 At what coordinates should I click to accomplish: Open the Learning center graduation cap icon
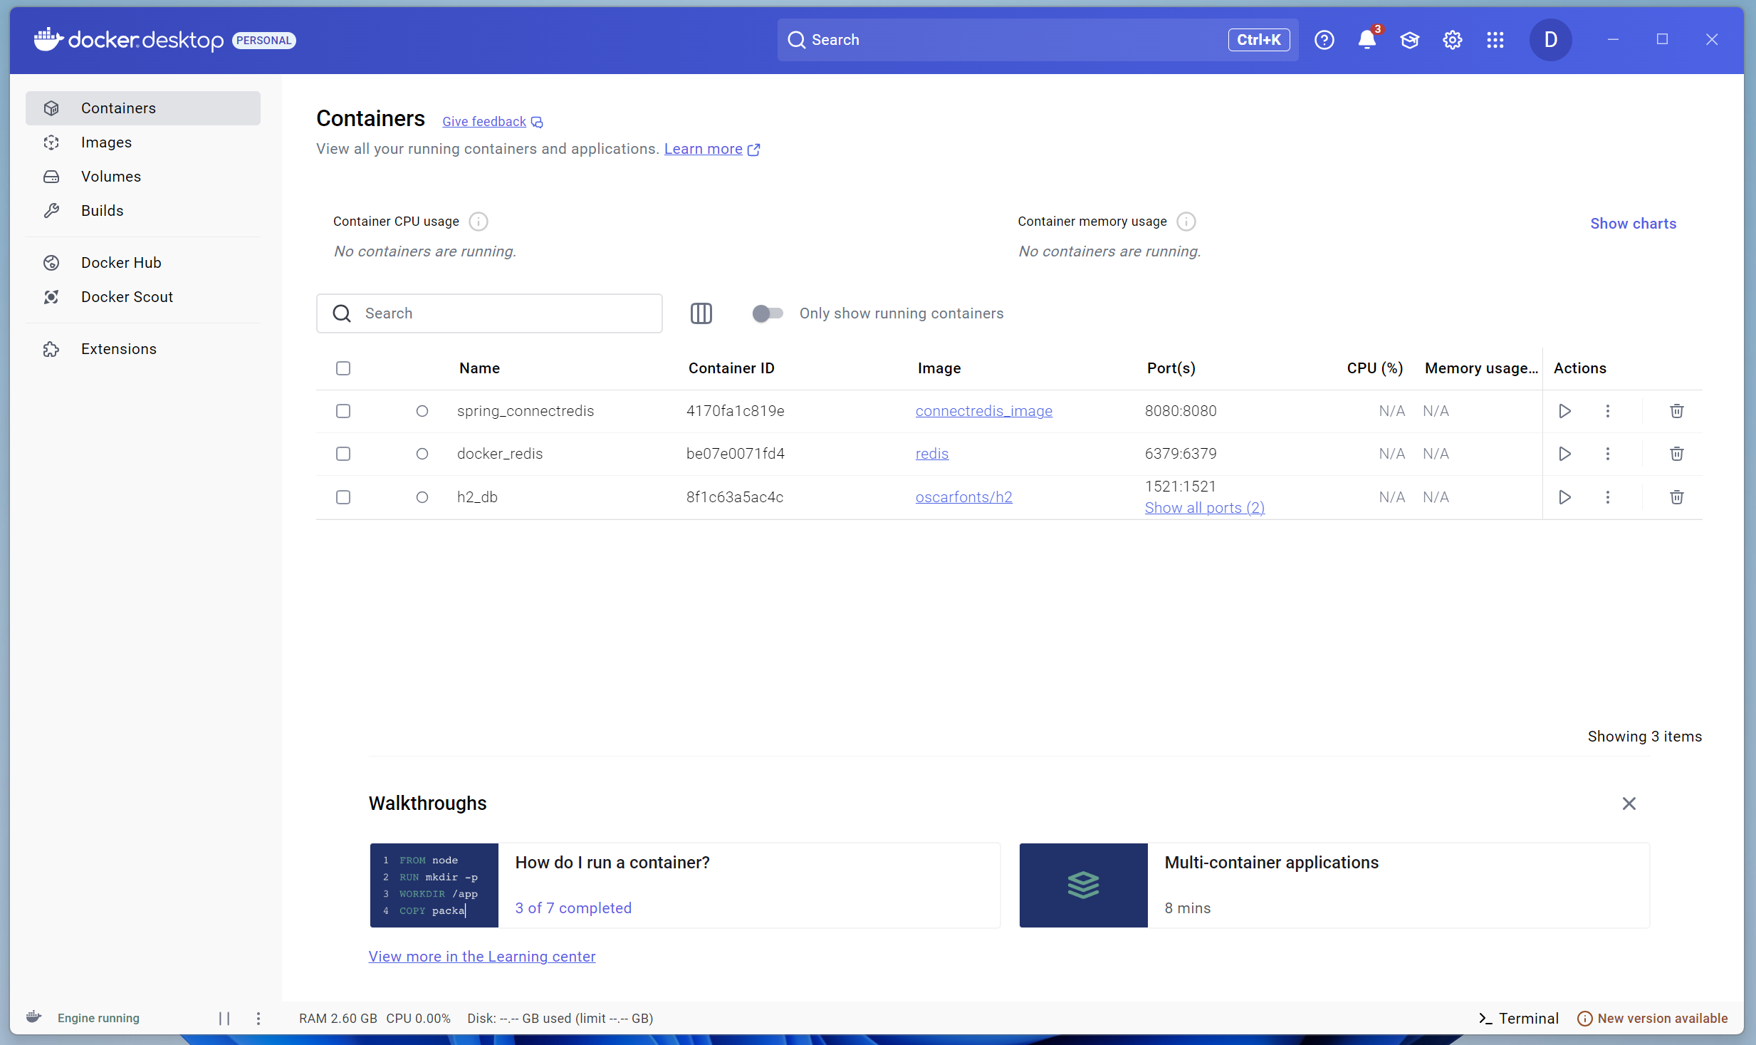point(1409,40)
